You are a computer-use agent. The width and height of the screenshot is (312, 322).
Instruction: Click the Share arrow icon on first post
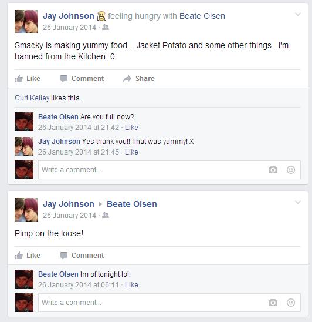click(x=127, y=79)
